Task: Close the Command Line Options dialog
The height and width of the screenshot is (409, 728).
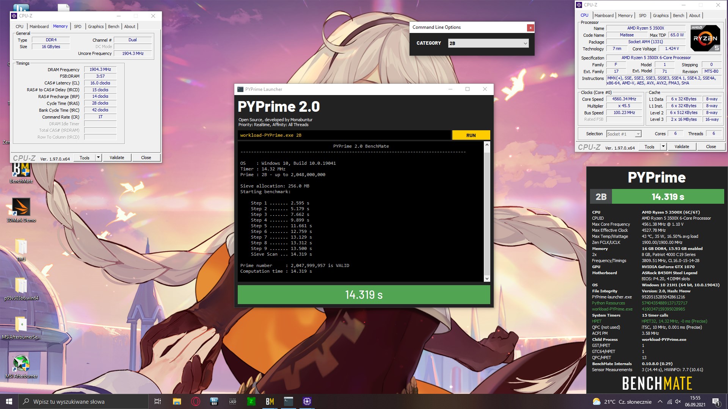Action: click(530, 28)
